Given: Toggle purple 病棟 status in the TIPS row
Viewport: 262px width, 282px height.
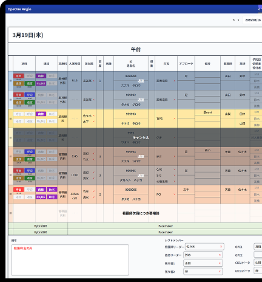Looking at the screenshot, I should 41,114.
